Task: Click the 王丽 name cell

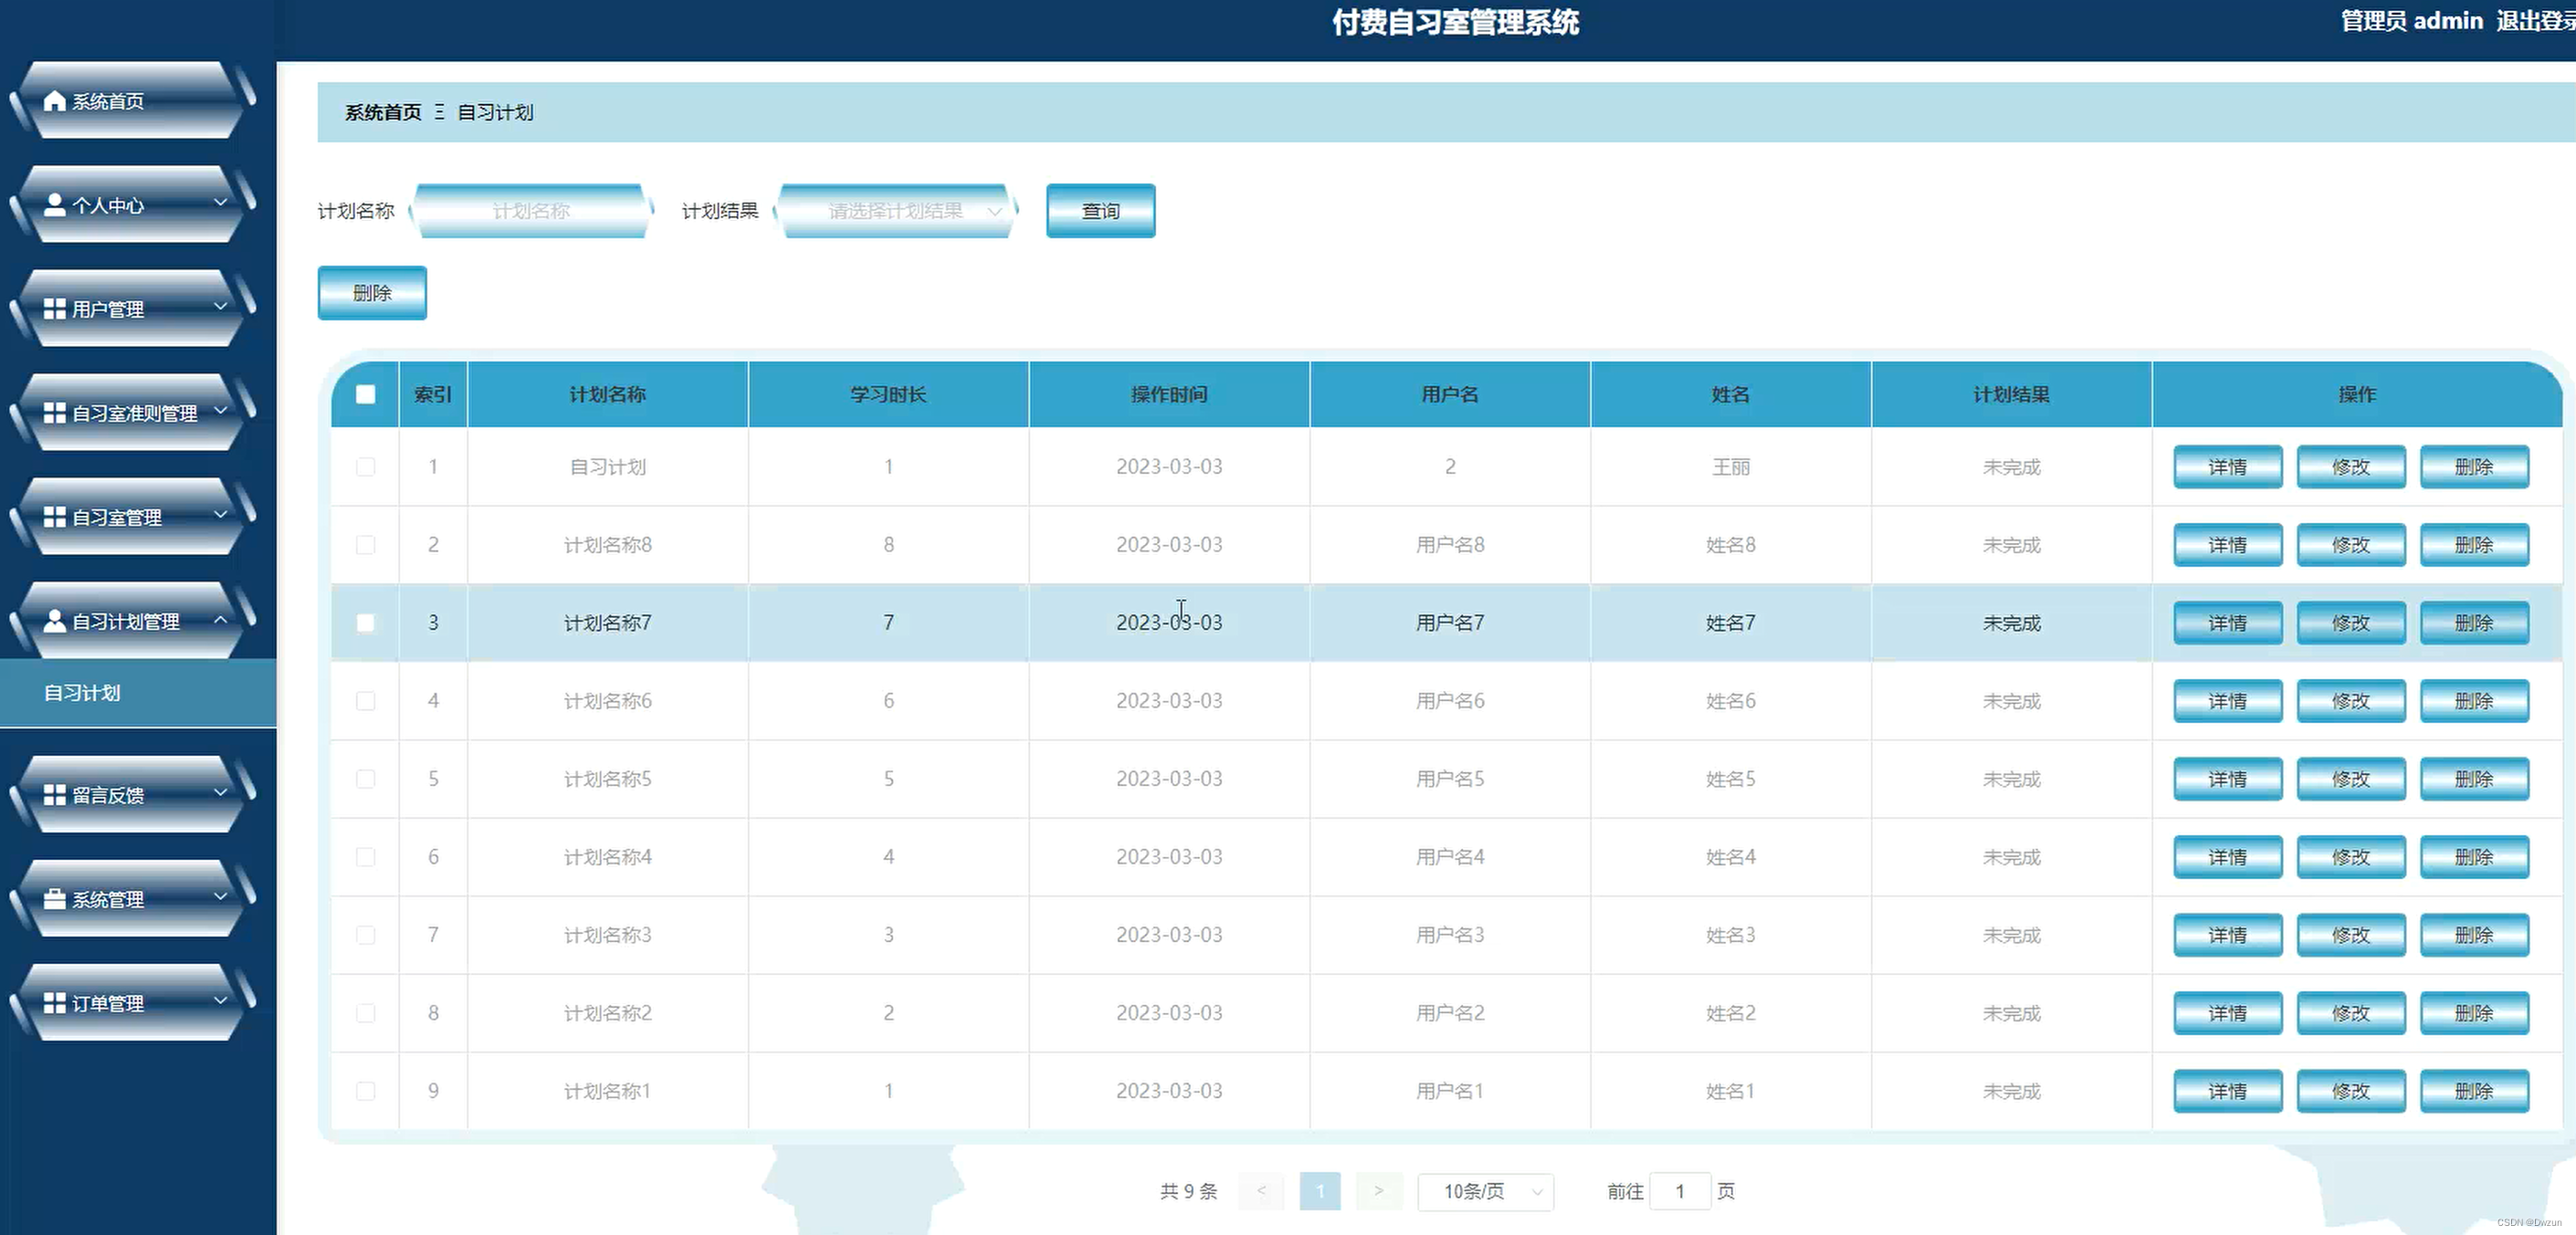Action: [1731, 467]
